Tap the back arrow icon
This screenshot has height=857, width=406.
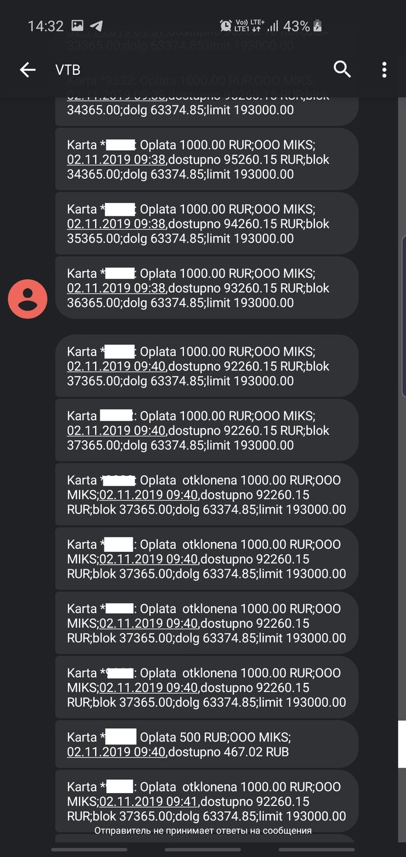tap(27, 70)
